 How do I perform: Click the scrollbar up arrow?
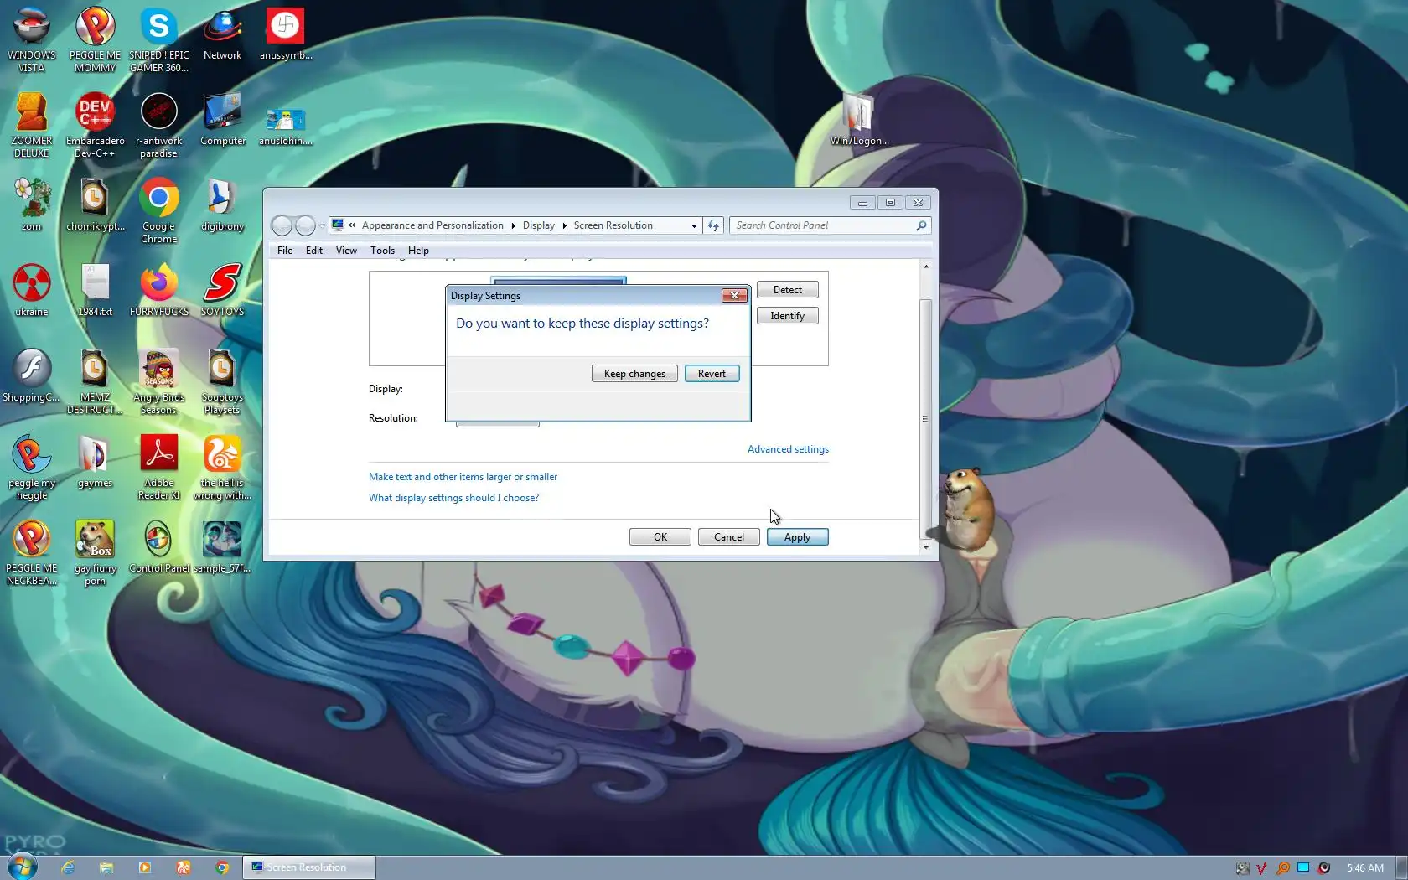pos(925,267)
